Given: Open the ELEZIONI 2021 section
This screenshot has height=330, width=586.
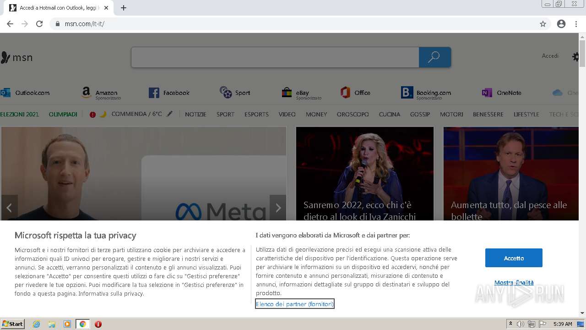Looking at the screenshot, I should 20,114.
